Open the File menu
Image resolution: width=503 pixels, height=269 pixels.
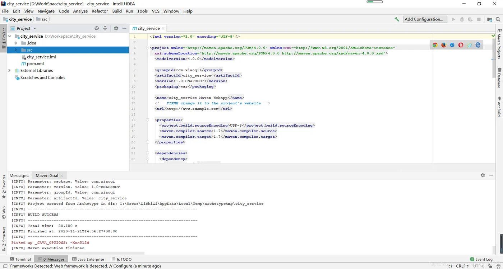(5, 11)
